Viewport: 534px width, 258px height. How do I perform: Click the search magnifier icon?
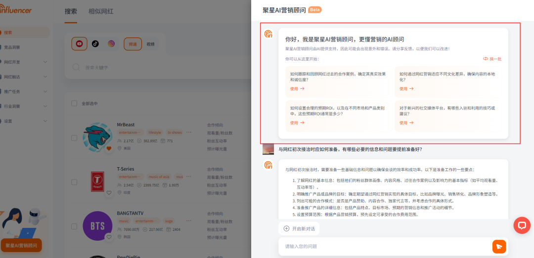point(76,67)
